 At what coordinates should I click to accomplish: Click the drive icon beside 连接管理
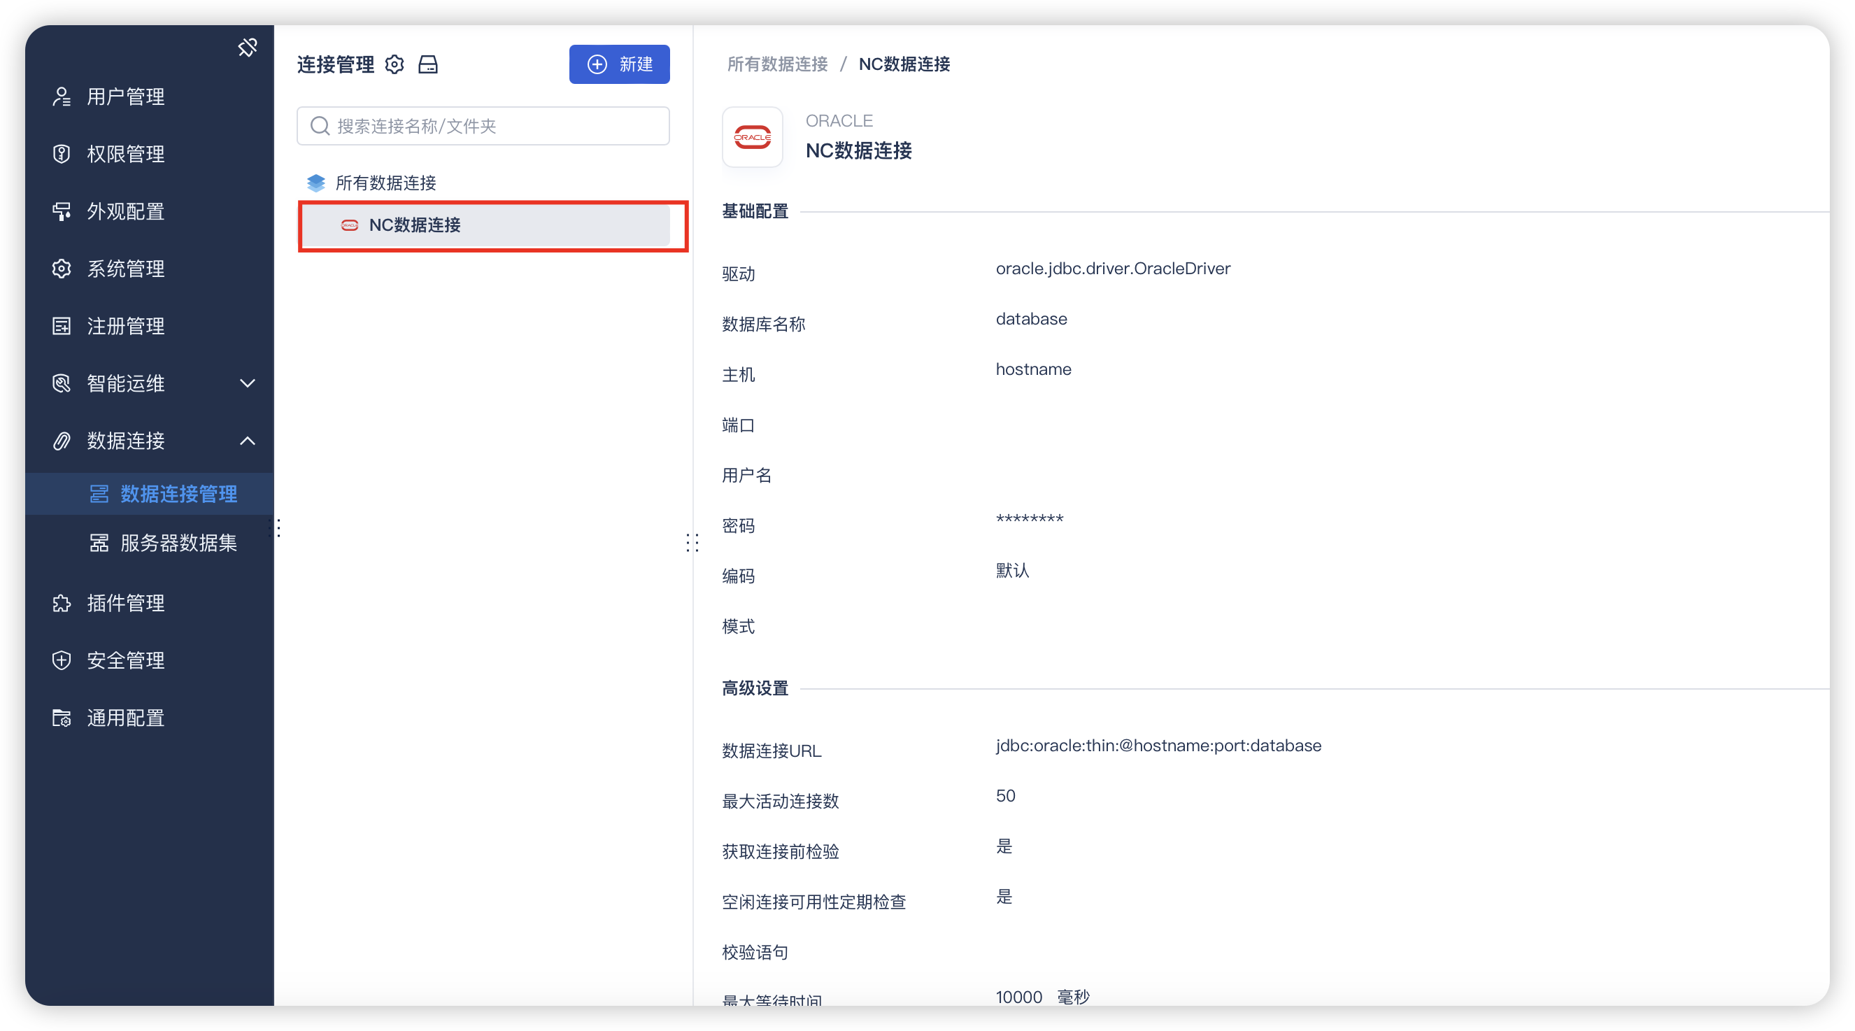pyautogui.click(x=428, y=65)
